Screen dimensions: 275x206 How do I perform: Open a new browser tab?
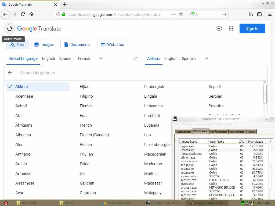[65, 4]
